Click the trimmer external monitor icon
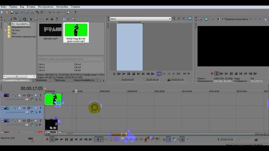This screenshot has height=151, width=269. pos(190,18)
